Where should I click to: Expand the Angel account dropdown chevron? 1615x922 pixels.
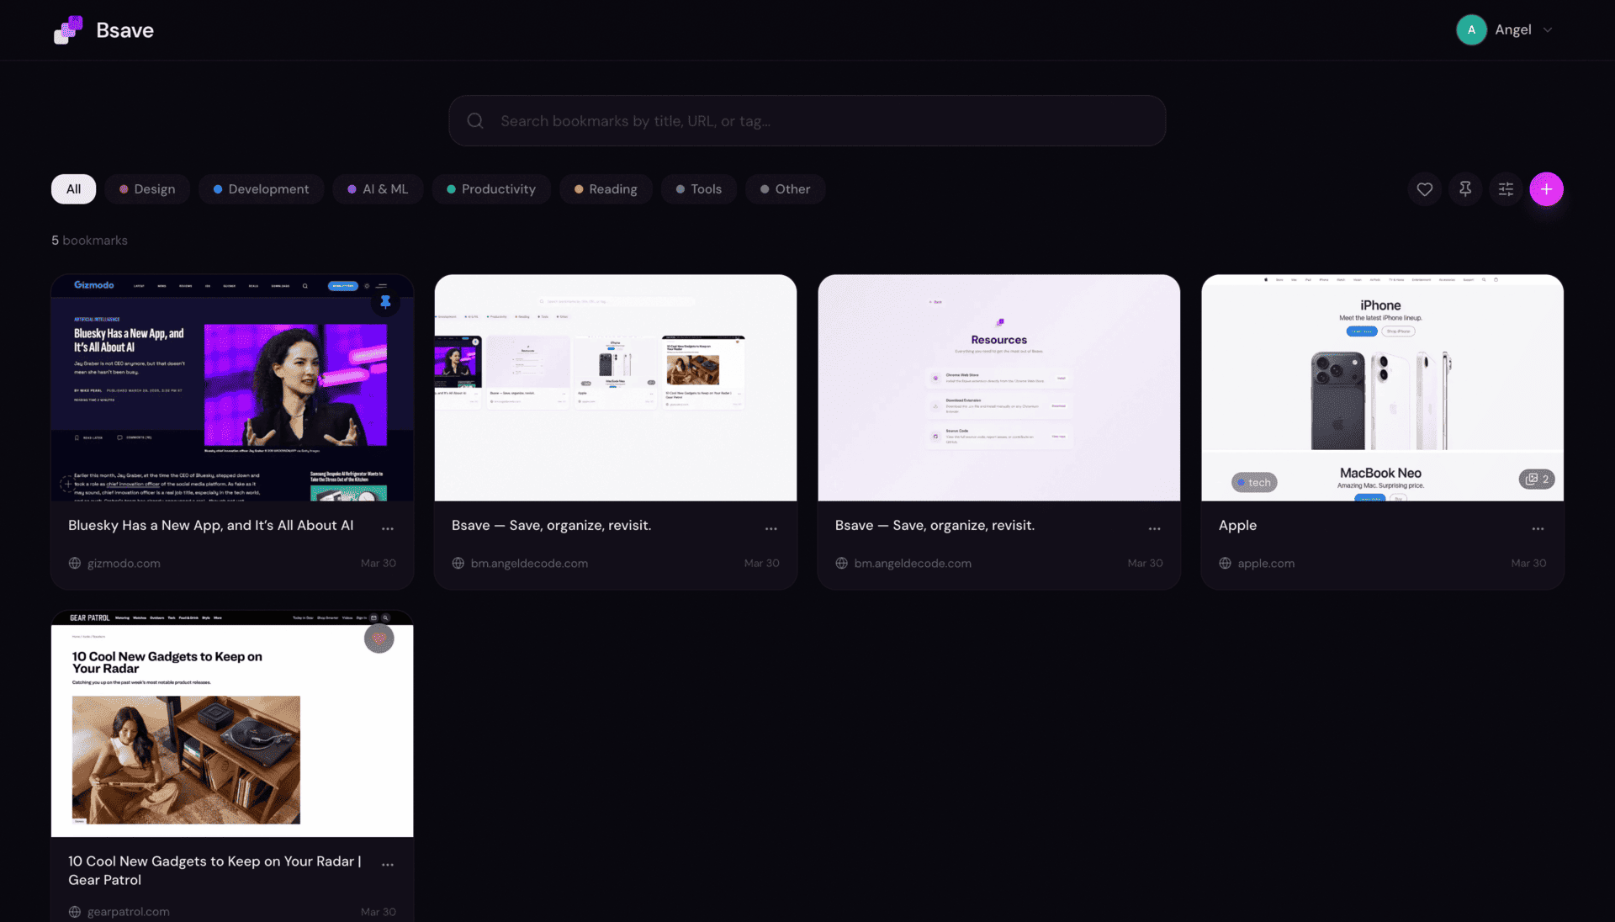1548,30
